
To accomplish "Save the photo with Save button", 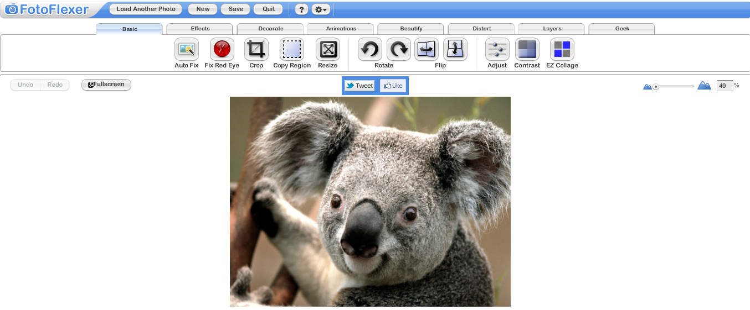I will click(x=235, y=9).
